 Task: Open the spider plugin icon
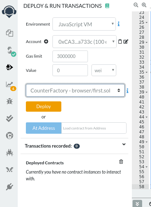[x=10, y=153]
